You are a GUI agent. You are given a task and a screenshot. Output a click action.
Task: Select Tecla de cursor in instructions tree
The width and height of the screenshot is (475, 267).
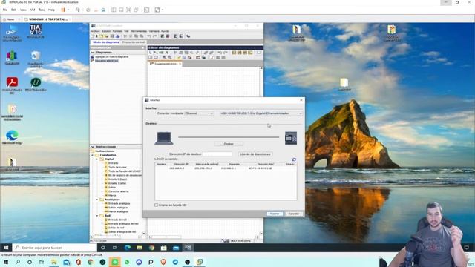(117, 167)
